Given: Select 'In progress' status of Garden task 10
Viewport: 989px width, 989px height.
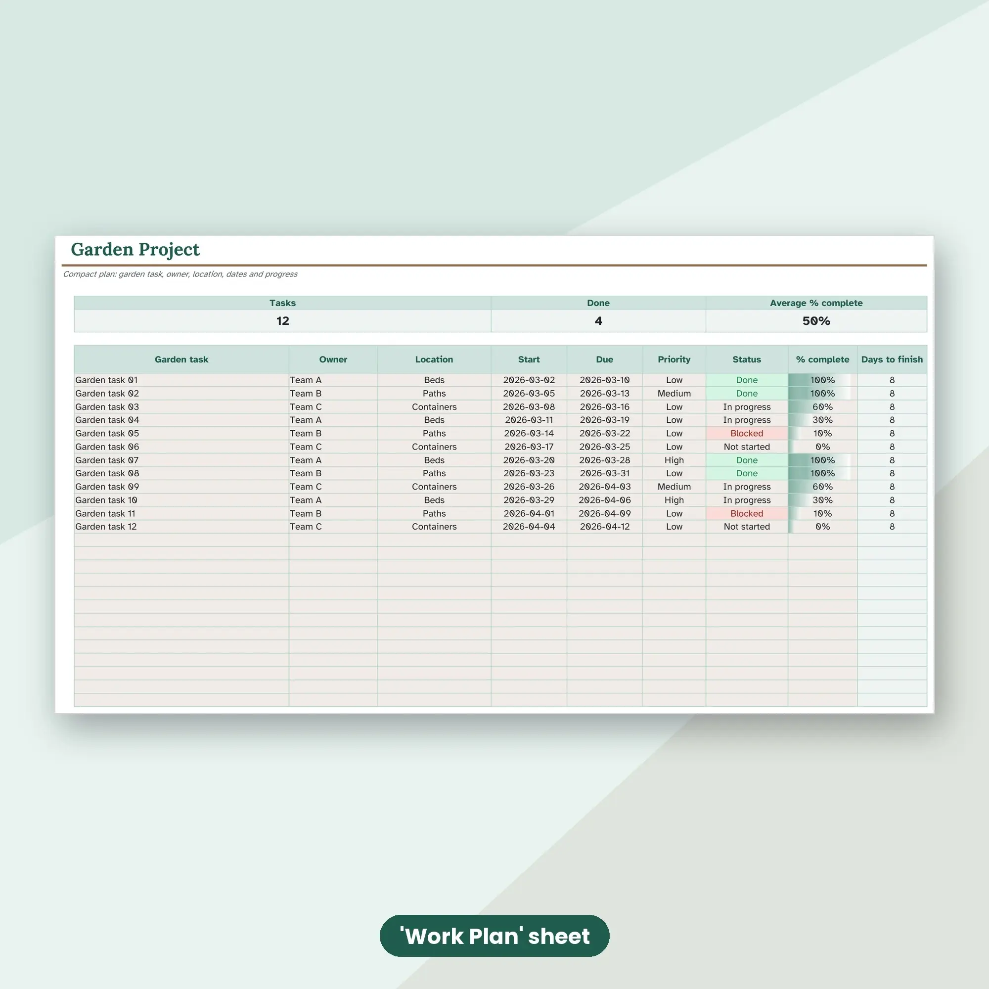Looking at the screenshot, I should coord(747,500).
